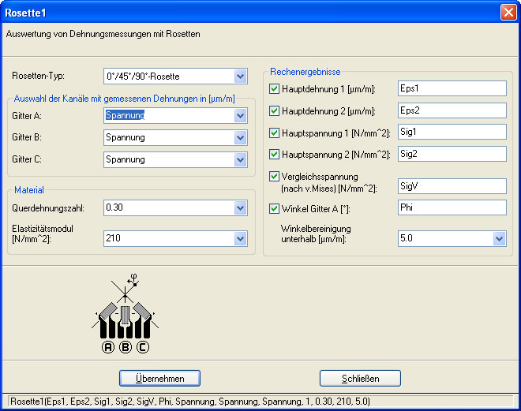Expand the Gitter A channel dropdown
Image resolution: width=521 pixels, height=411 pixels.
point(241,116)
